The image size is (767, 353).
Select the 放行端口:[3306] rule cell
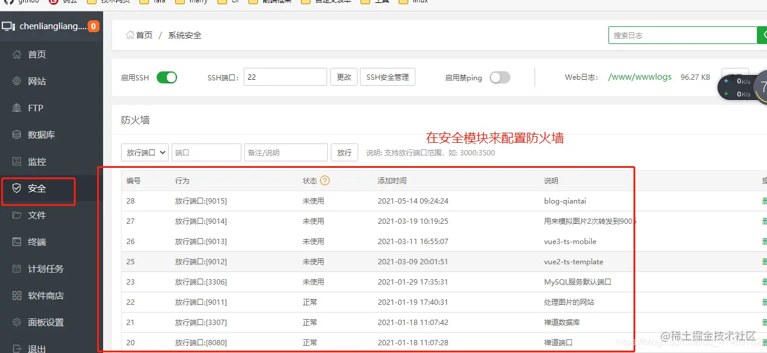201,282
